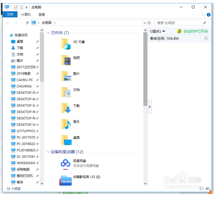Click the chevron after 此电脑 in address bar

(55, 23)
